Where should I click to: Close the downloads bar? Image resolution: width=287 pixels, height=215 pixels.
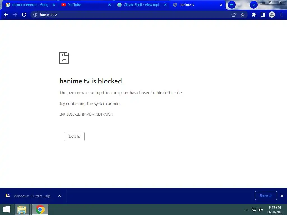[282, 196]
